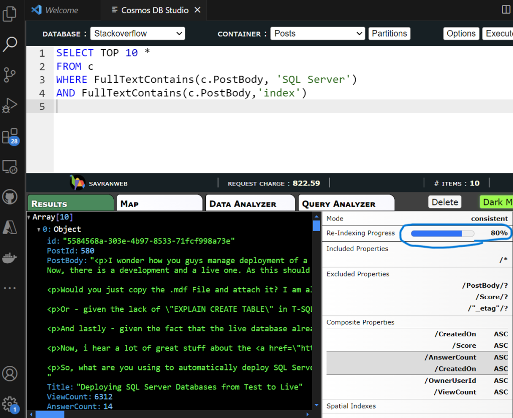Viewport: 513px width, 418px height.
Task: Click the request charge value 822.59
Action: [x=306, y=183]
